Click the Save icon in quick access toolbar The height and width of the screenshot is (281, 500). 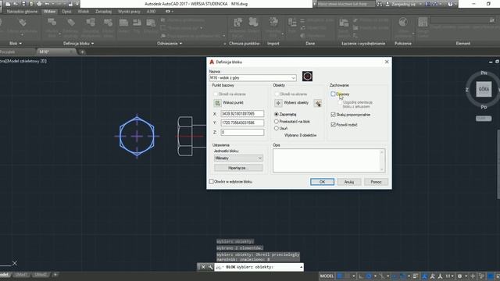[x=23, y=4]
